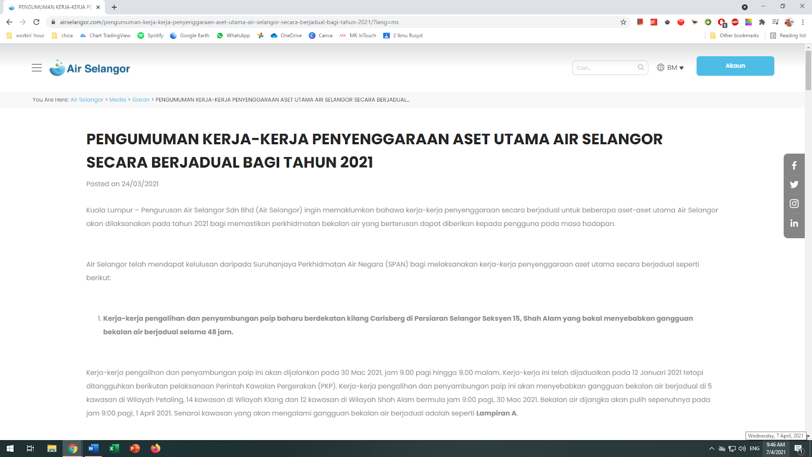
Task: Open the Facebook share icon
Action: pyautogui.click(x=794, y=166)
